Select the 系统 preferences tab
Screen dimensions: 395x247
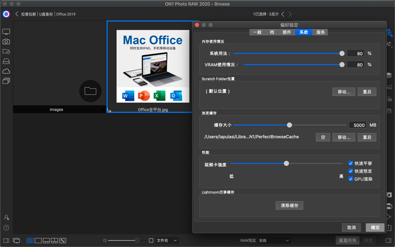tap(304, 32)
